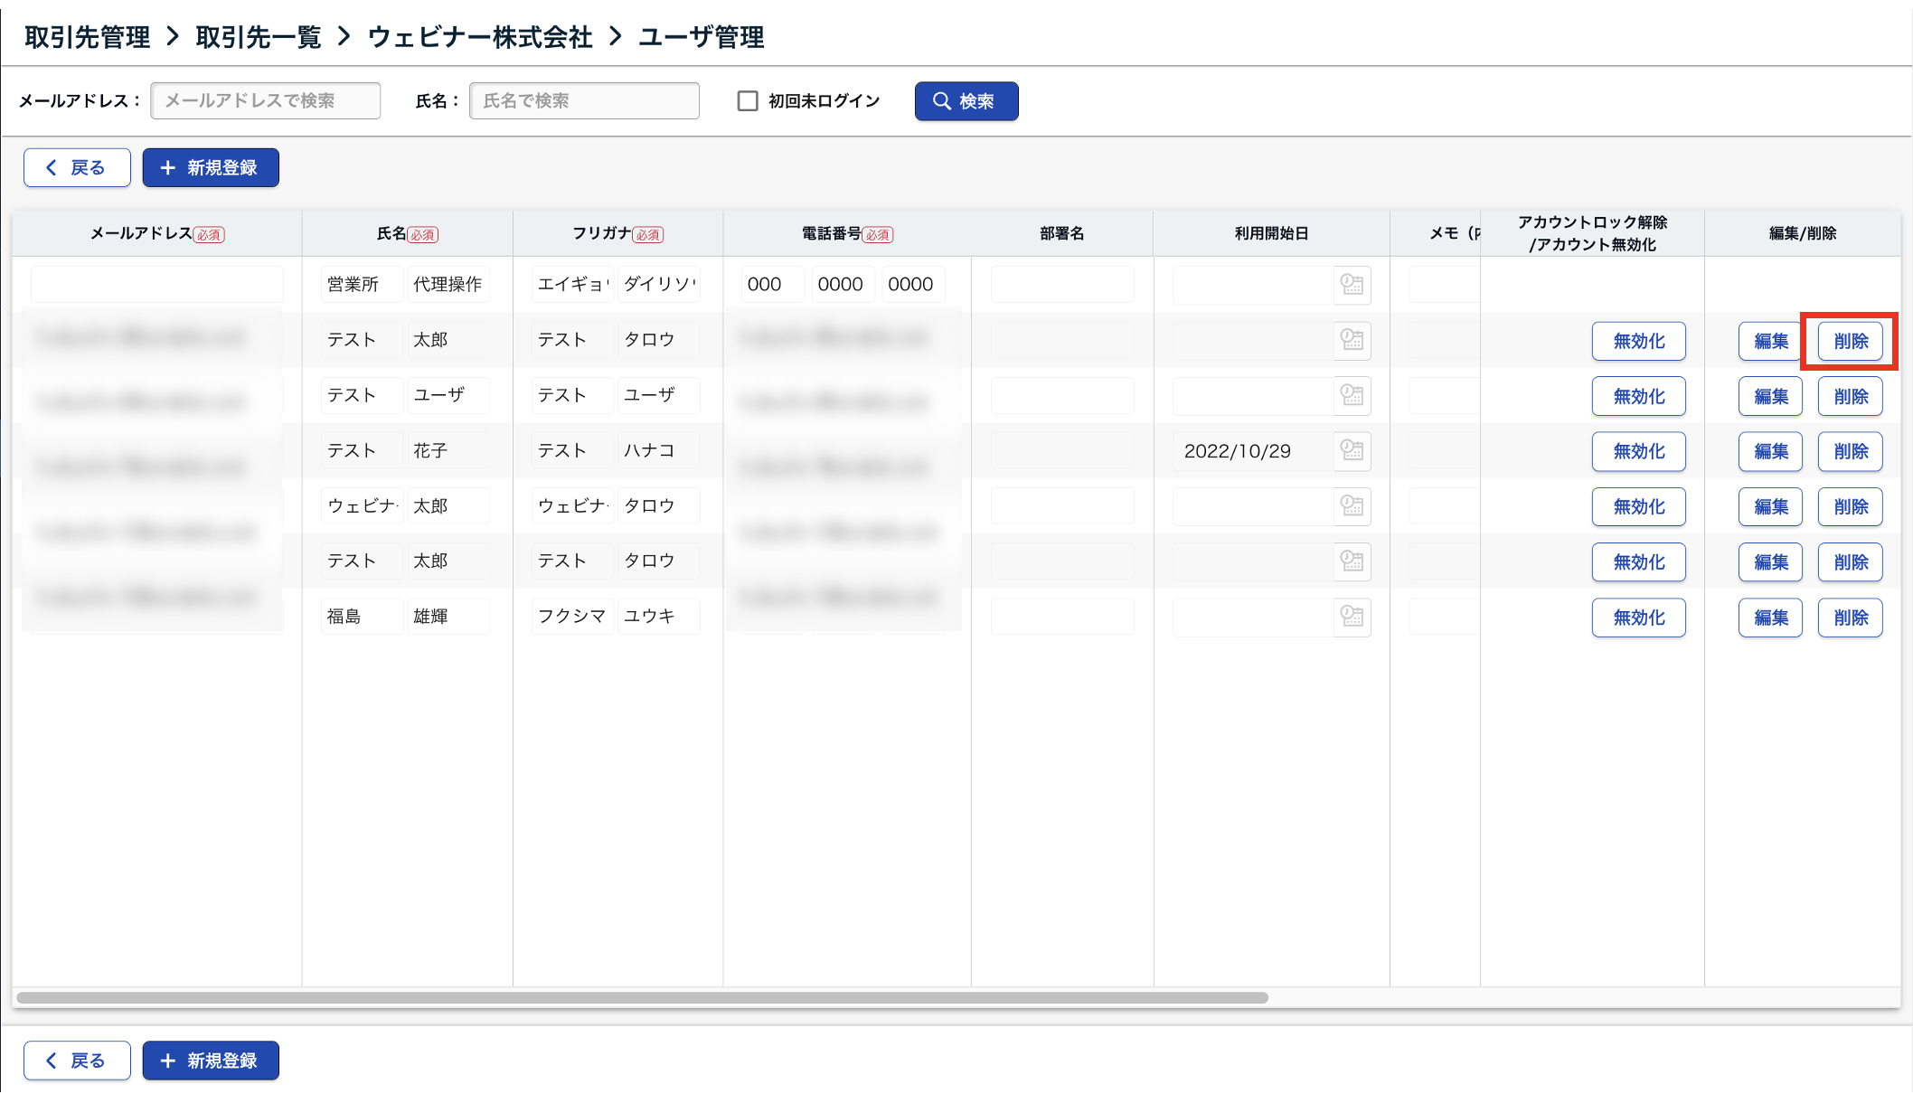
Task: Click bottom 戻る button
Action: [77, 1061]
